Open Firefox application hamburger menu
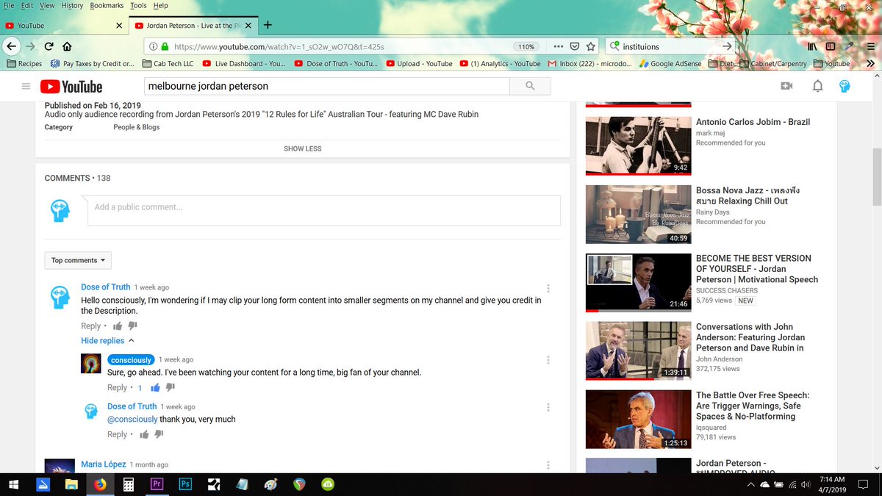Viewport: 882px width, 496px height. click(x=870, y=46)
